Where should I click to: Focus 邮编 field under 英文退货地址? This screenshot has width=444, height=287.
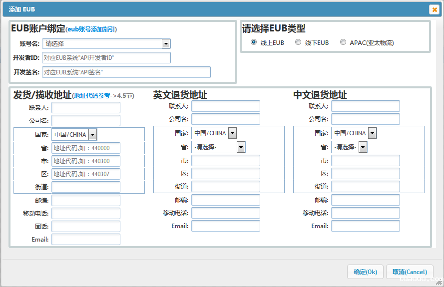[x=226, y=200]
